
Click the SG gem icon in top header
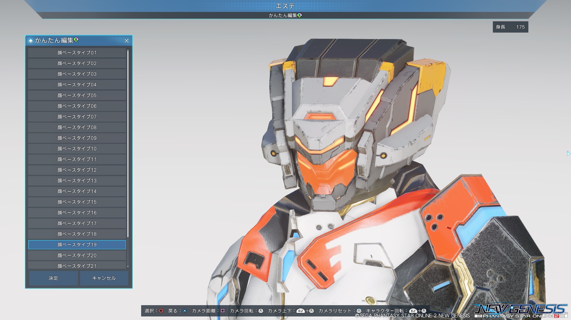[x=300, y=15]
